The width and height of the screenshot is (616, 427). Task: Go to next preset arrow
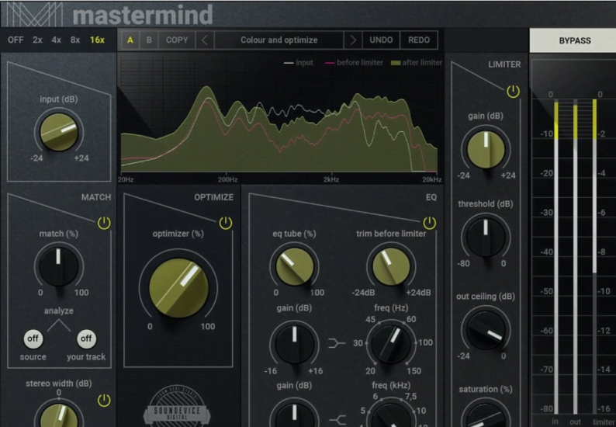353,40
